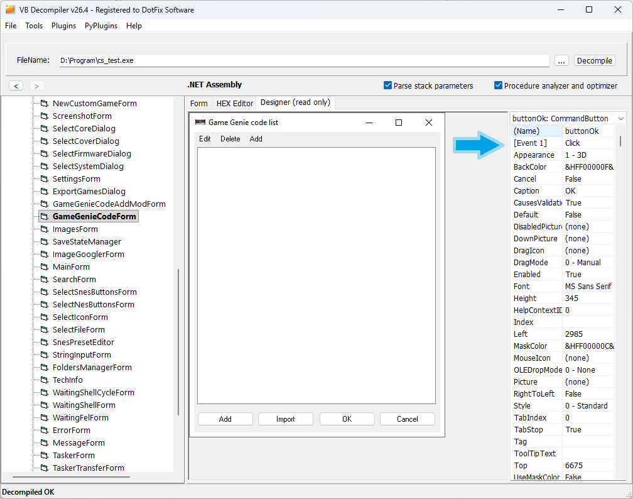Click the browse (...) file button

[561, 60]
